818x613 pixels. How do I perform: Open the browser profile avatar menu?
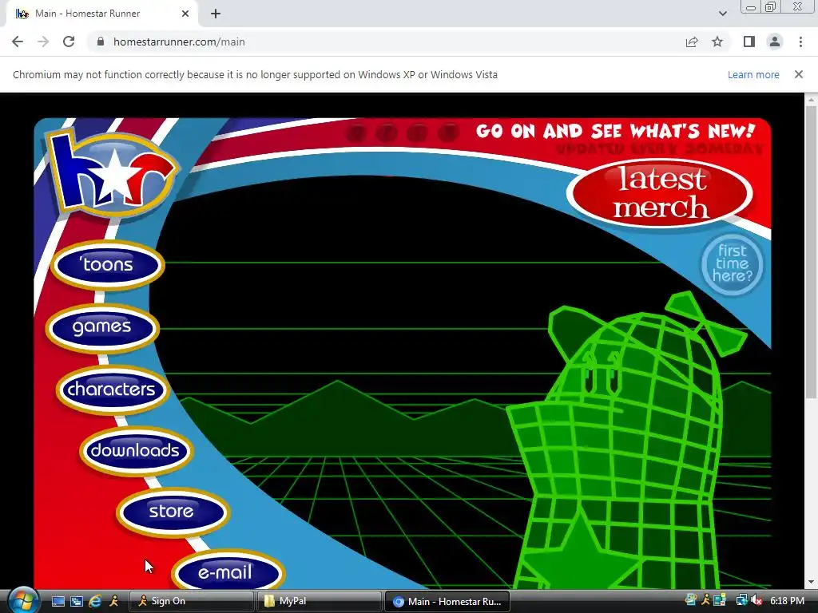[x=775, y=42]
